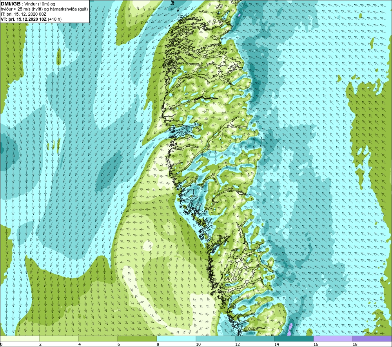The height and width of the screenshot is (347, 392).
Task: Click the 0–2 m/s palest color swatch
Action: [x=20, y=338]
